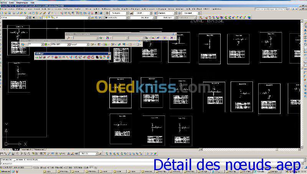Viewport: 307px width, 174px height.
Task: Toggle GRILLE grid display in the status bar
Action: pyautogui.click(x=43, y=167)
